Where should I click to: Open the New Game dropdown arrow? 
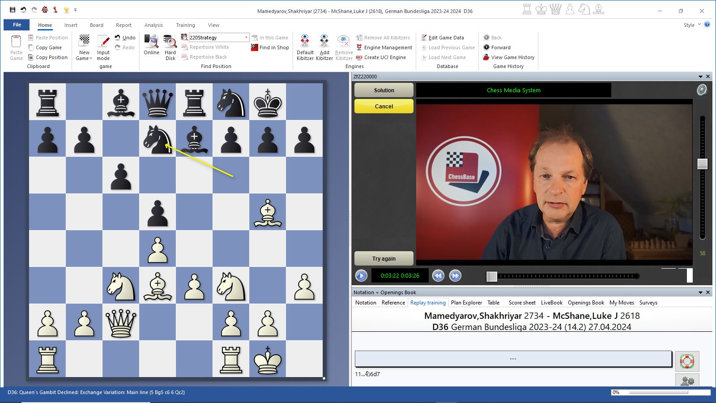click(91, 59)
